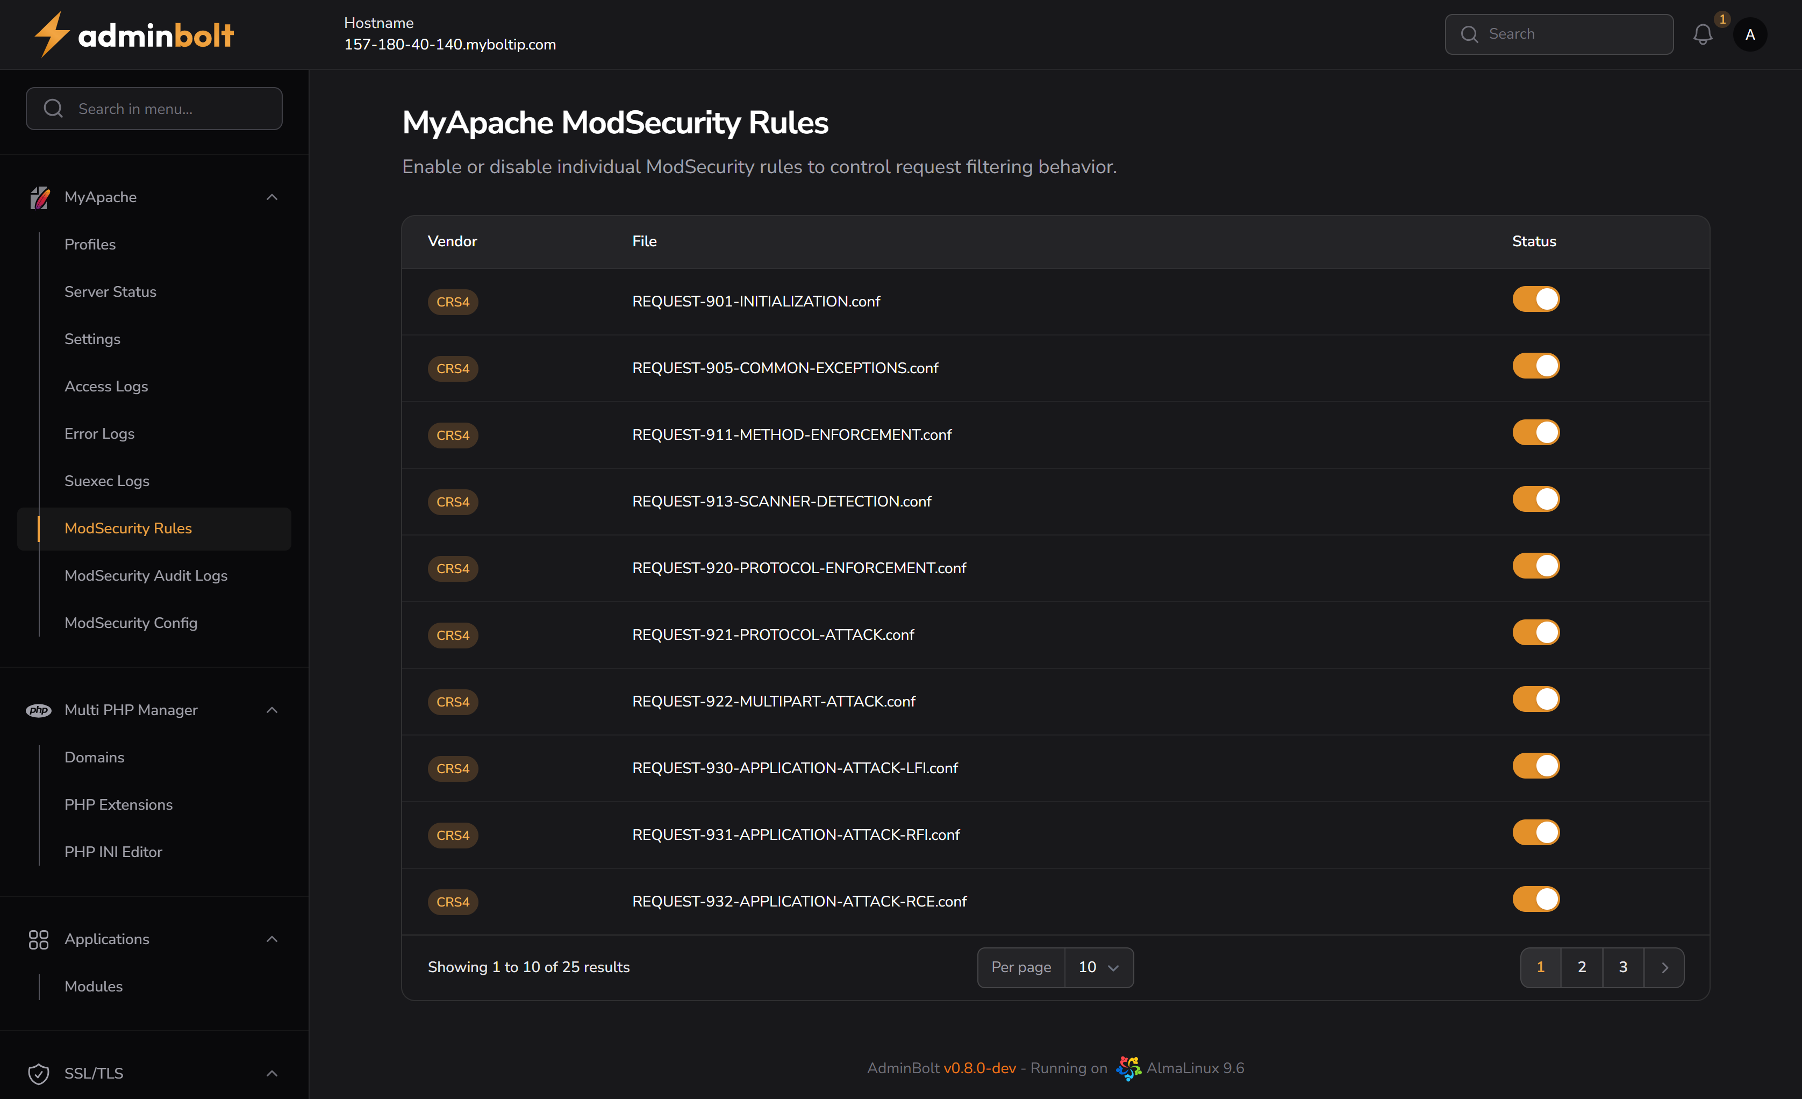Image resolution: width=1802 pixels, height=1099 pixels.
Task: Click the PHP icon next to Multi PHP Manager
Action: (x=39, y=710)
